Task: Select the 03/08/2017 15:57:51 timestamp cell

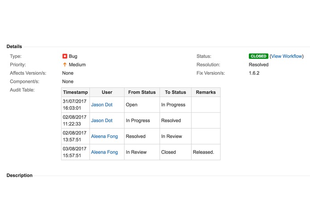Action: [x=75, y=152]
